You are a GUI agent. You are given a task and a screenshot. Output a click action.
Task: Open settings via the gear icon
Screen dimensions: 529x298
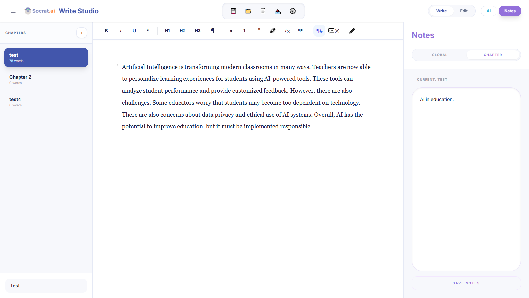coord(292,11)
